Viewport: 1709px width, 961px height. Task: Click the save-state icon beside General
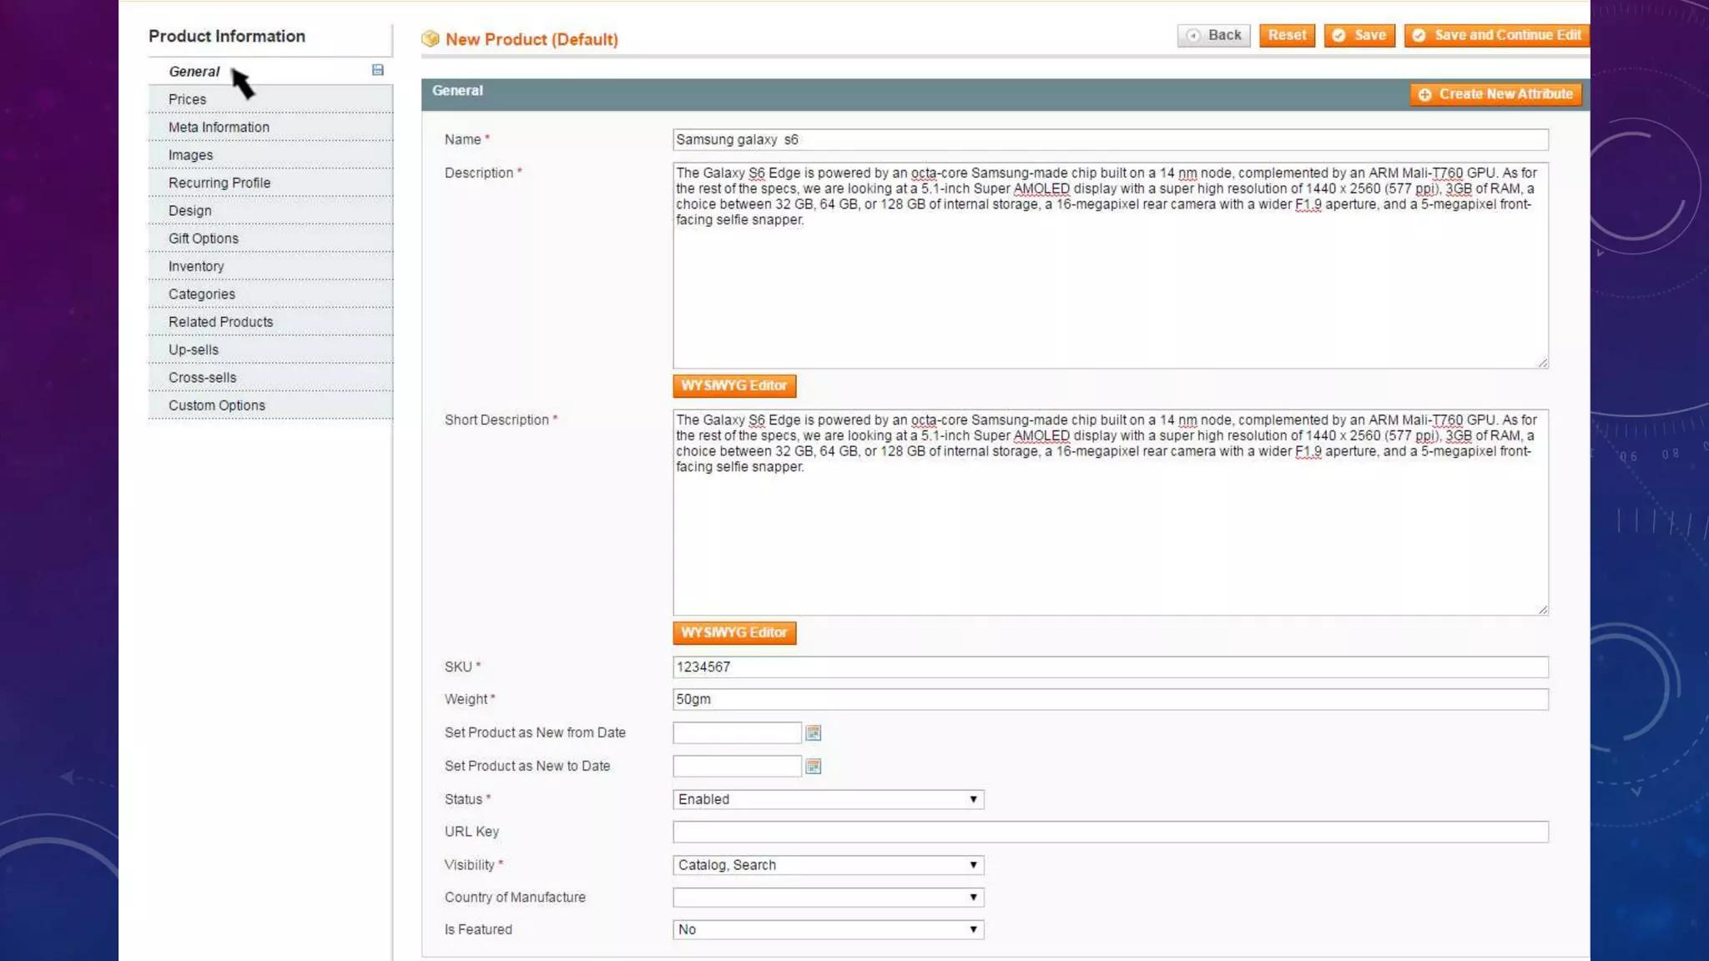tap(377, 70)
